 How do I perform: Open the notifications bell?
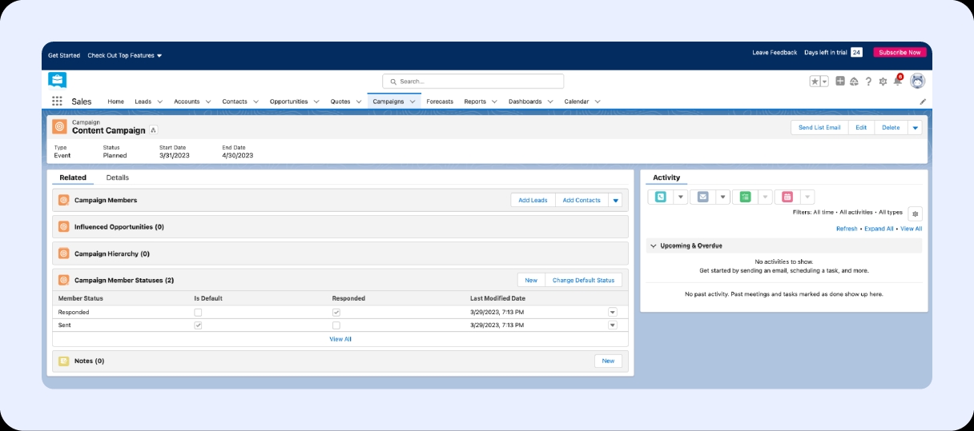(x=897, y=81)
